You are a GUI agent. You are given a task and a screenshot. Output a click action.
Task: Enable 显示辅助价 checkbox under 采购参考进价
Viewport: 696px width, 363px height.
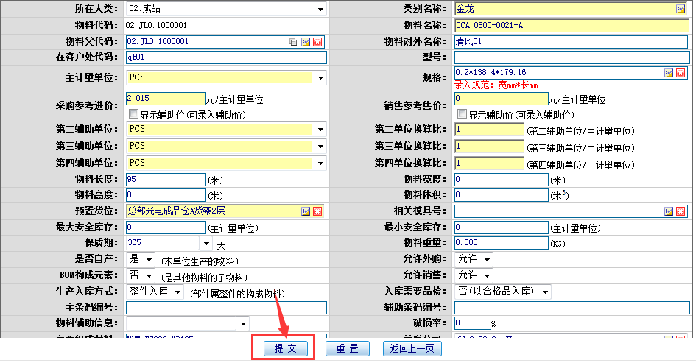(133, 115)
